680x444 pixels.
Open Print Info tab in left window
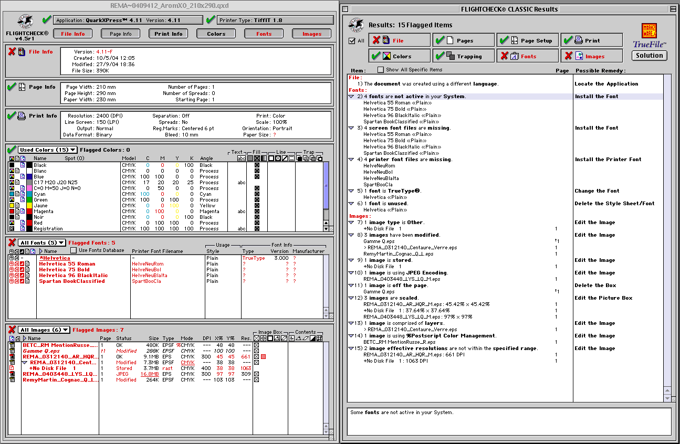169,34
